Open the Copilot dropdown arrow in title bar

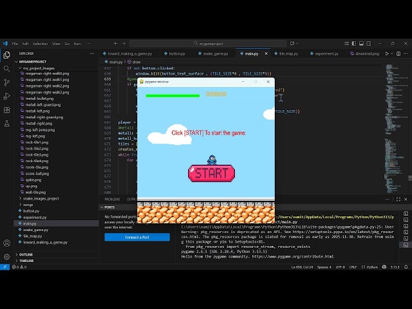pos(297,43)
